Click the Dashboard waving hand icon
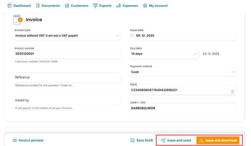The height and width of the screenshot is (146, 251). pyautogui.click(x=9, y=6)
